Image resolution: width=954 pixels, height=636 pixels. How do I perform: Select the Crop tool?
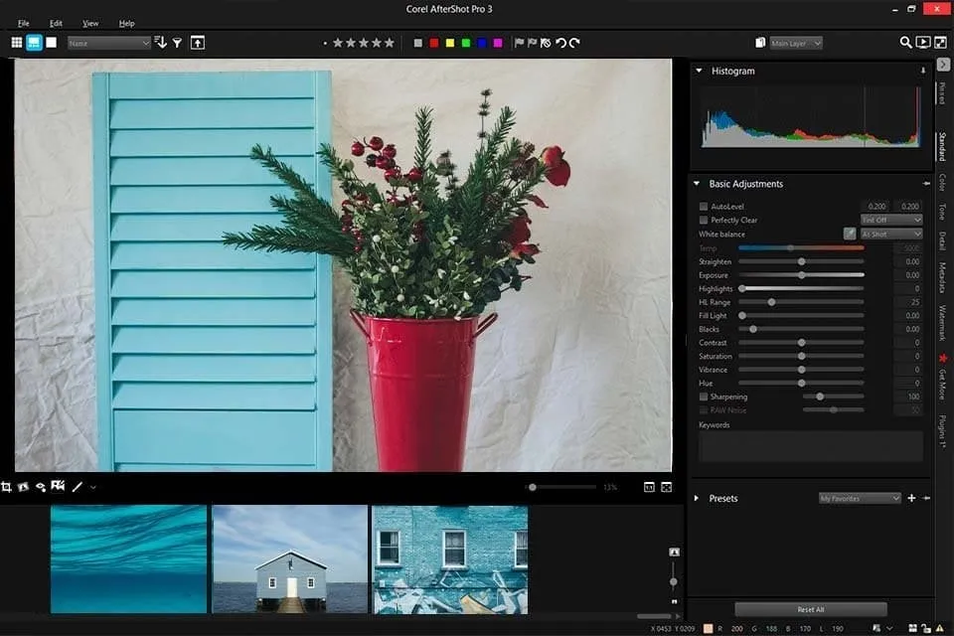click(7, 487)
